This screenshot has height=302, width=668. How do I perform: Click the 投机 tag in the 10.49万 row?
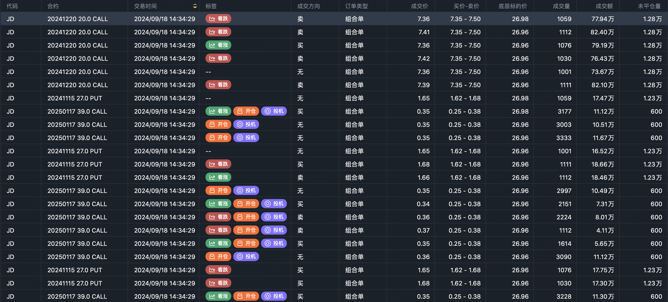tap(246, 190)
